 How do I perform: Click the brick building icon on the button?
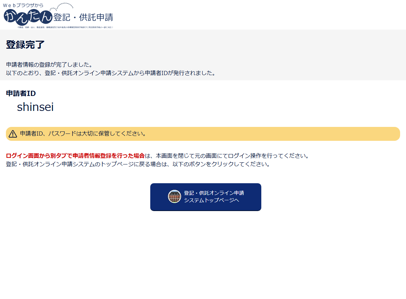175,196
